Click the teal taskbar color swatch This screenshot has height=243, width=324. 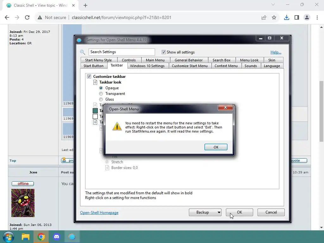coord(95,111)
